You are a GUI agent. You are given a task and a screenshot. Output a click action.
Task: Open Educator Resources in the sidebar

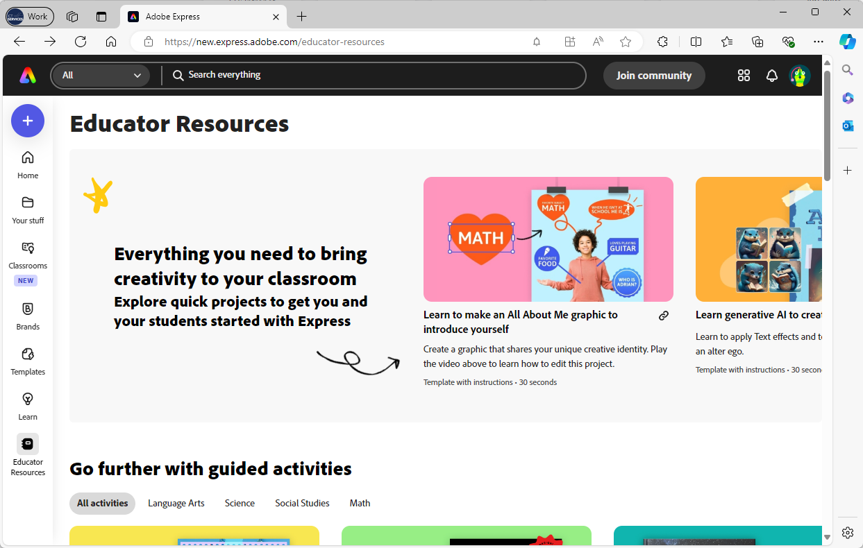[28, 456]
